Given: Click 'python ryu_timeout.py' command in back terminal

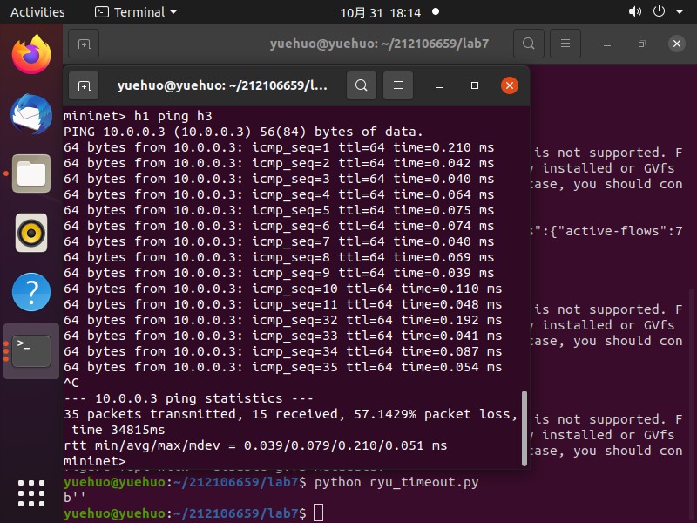Looking at the screenshot, I should (396, 483).
